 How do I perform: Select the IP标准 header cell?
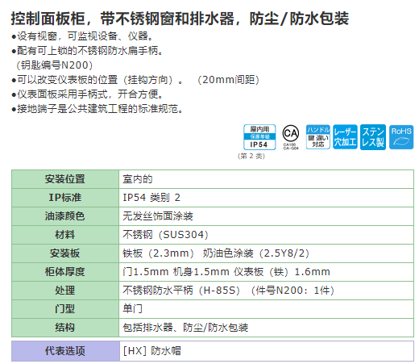pyautogui.click(x=65, y=198)
